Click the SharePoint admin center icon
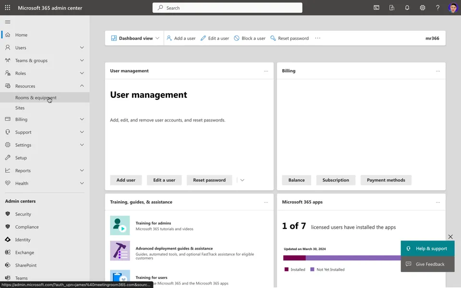 [x=8, y=265]
